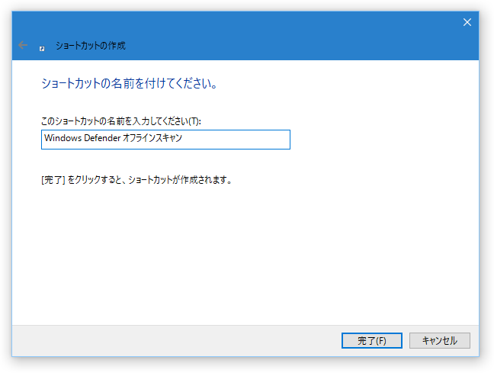Viewport: 494px width, 373px height.
Task: Close the ショートカットの作成 dialog with X
Action: [467, 22]
